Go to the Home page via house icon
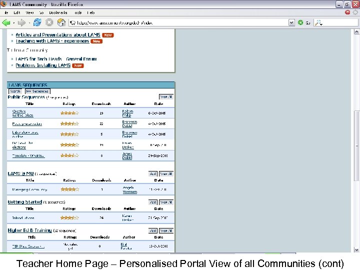Viewport: 360px width, 270px height. pos(61,22)
